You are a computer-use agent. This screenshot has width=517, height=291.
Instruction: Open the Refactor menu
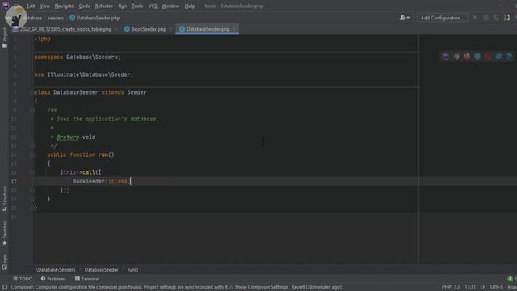tap(104, 6)
